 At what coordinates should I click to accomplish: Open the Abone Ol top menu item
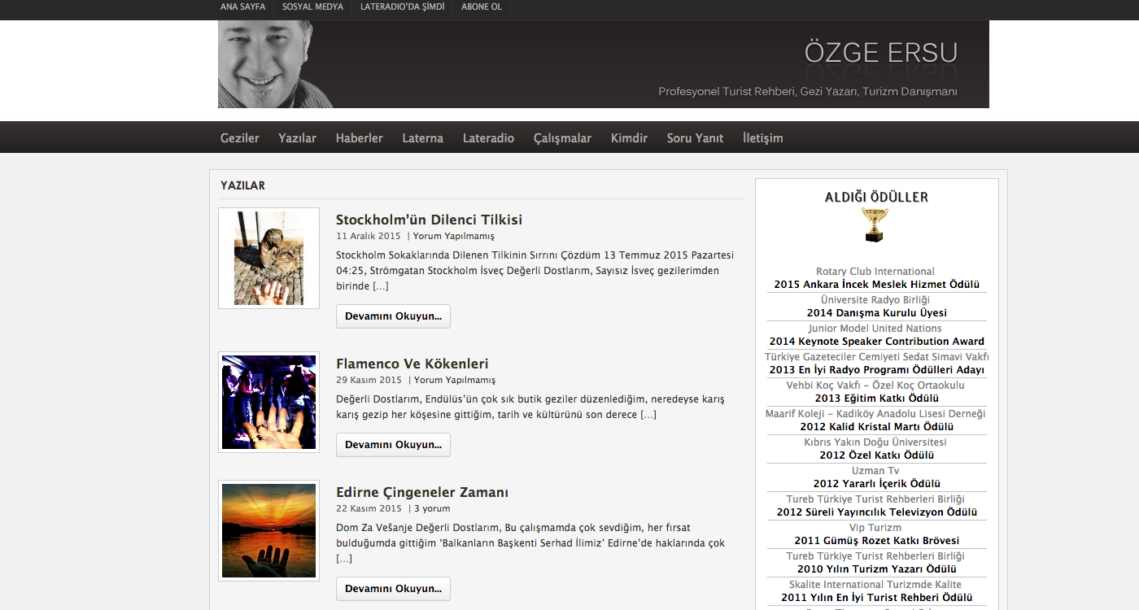point(482,7)
